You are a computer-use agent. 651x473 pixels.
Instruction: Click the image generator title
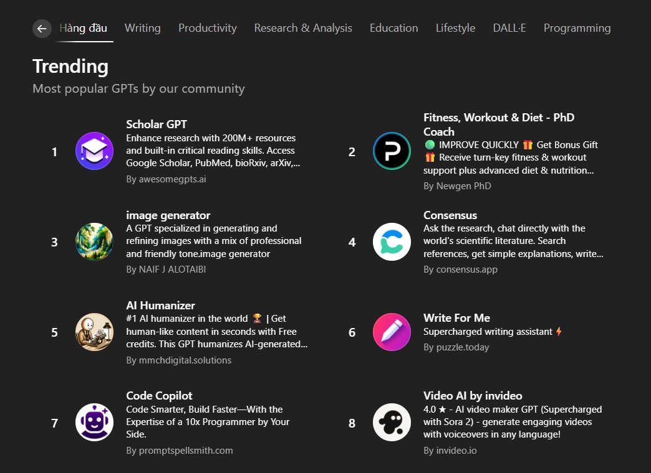[168, 215]
